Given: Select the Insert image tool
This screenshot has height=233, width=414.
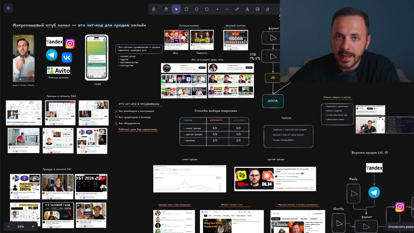Looking at the screenshot, I should [257, 9].
